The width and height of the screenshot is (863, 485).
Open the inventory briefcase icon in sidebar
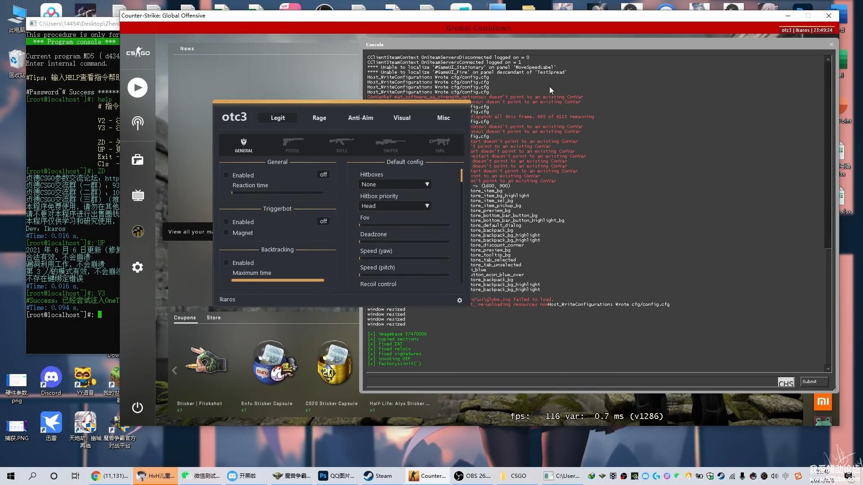tap(138, 159)
